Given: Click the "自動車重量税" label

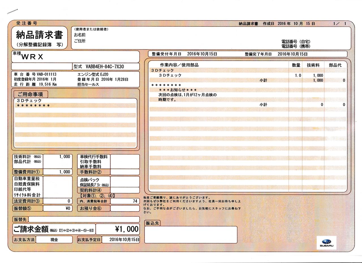Looking at the screenshot, I should click(x=27, y=179).
